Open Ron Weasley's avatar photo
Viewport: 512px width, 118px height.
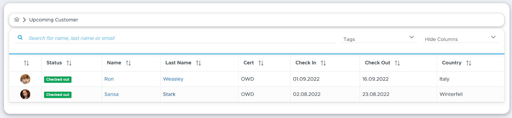click(x=25, y=79)
